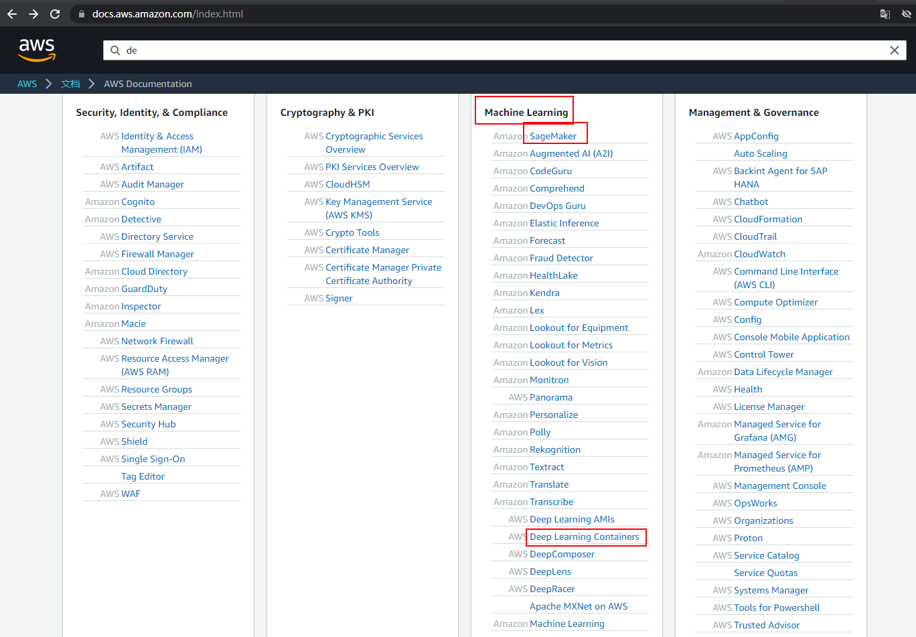Select AWS Documentation in the breadcrumb
Screen dimensions: 916x637
[148, 84]
